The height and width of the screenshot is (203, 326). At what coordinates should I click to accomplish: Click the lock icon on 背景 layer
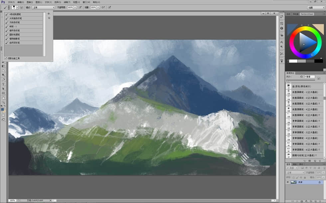[x=320, y=182]
